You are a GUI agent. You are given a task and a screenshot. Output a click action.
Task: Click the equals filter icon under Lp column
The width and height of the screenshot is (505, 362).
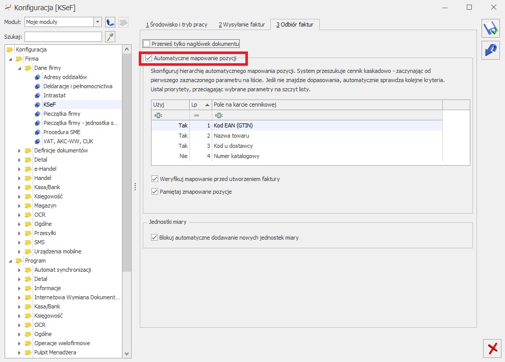[196, 115]
